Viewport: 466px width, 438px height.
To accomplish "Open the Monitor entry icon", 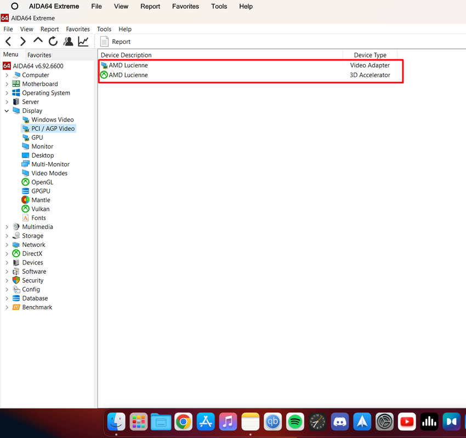I will pos(26,146).
